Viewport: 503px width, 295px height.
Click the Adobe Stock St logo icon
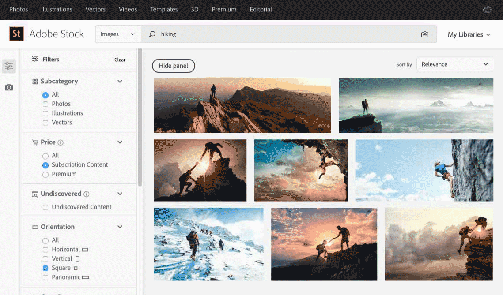click(16, 34)
